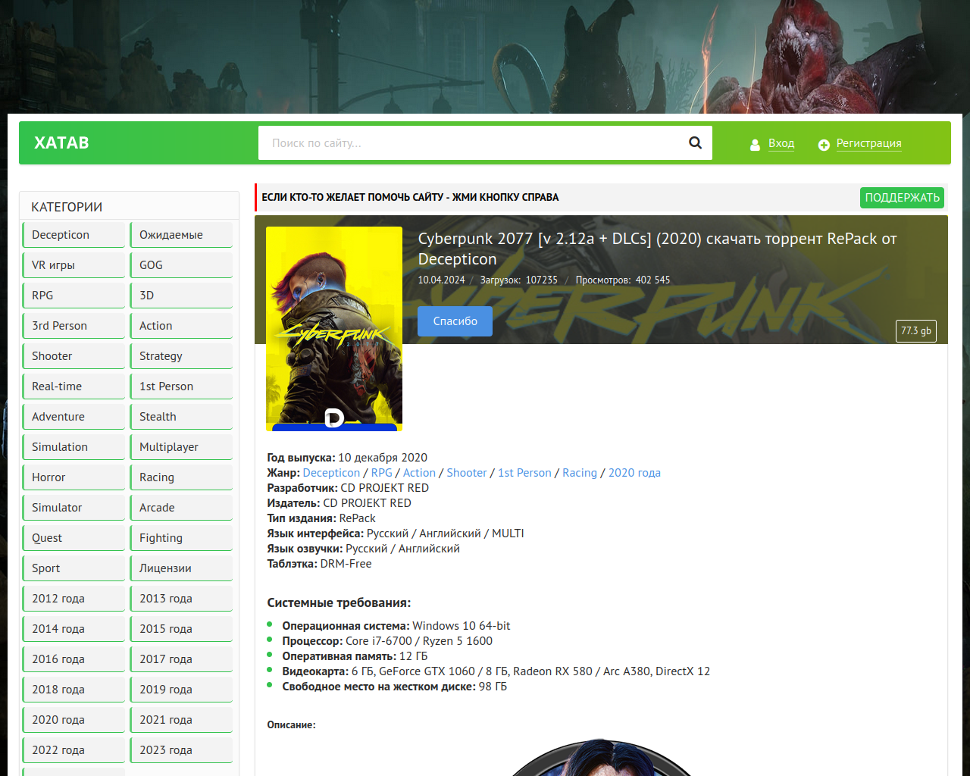Choose Multiplayer category
Screen dimensions: 970x776
[181, 447]
